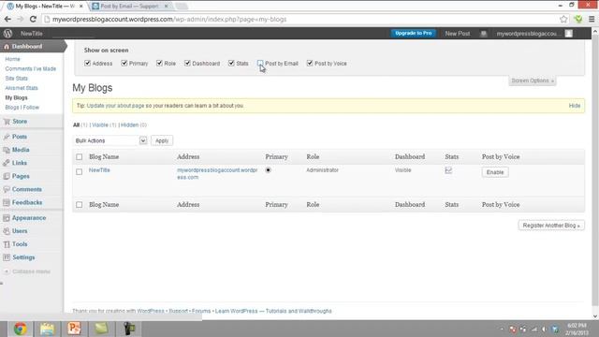Image resolution: width=599 pixels, height=337 pixels.
Task: Click the user avatar in admin bar
Action: tap(569, 34)
